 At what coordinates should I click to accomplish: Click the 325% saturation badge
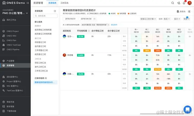tap(168, 88)
